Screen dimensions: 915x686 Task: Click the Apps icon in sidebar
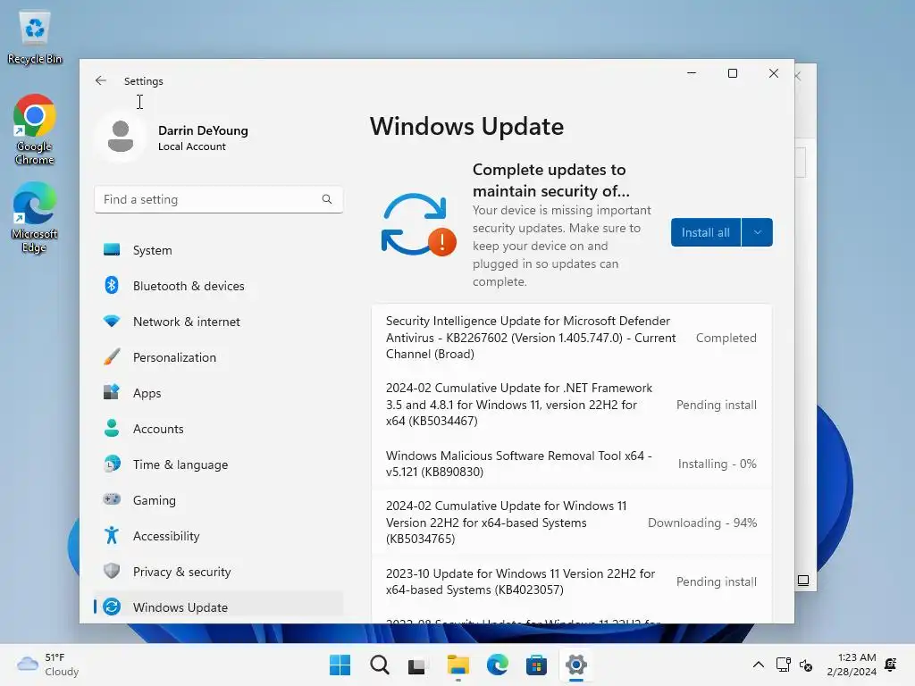(112, 393)
